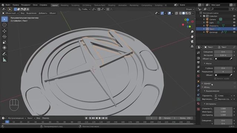Hide the Camera object in outliner
The width and height of the screenshot is (237, 133).
[234, 19]
